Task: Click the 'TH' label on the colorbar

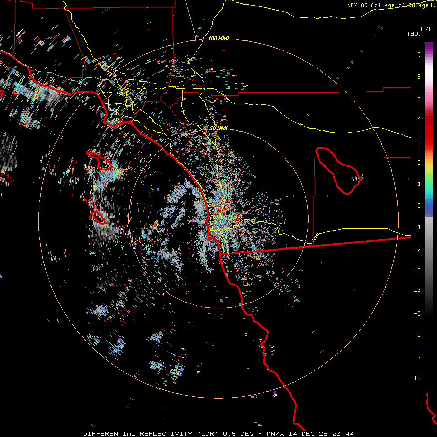Action: tap(417, 378)
